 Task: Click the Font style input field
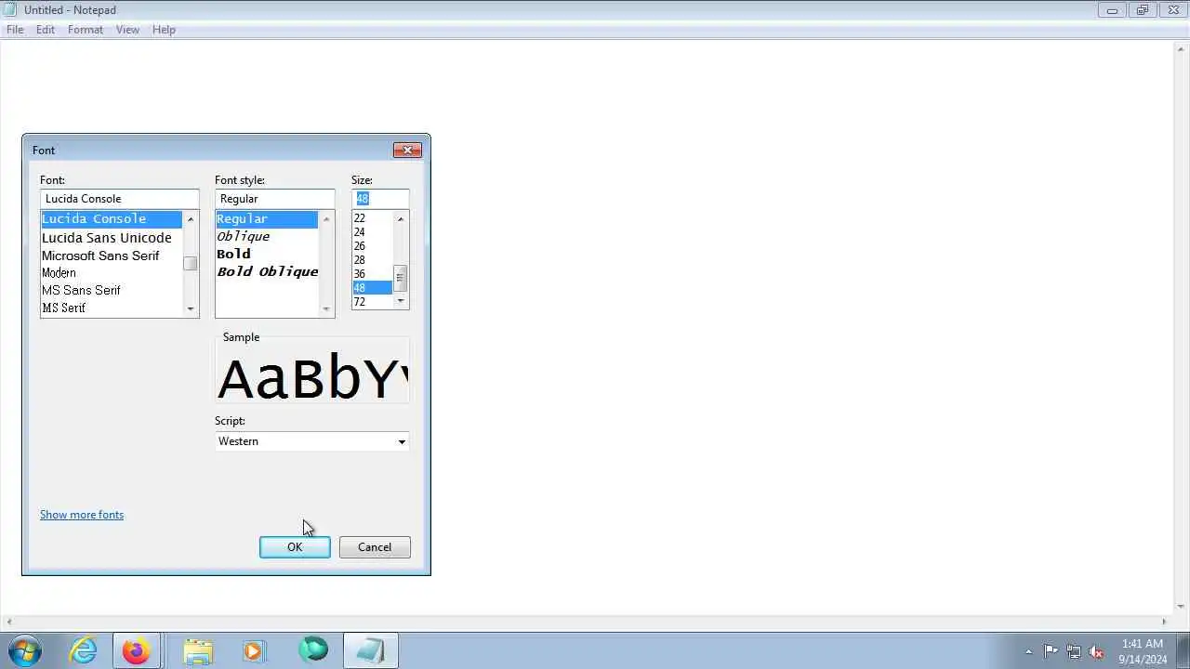275,199
